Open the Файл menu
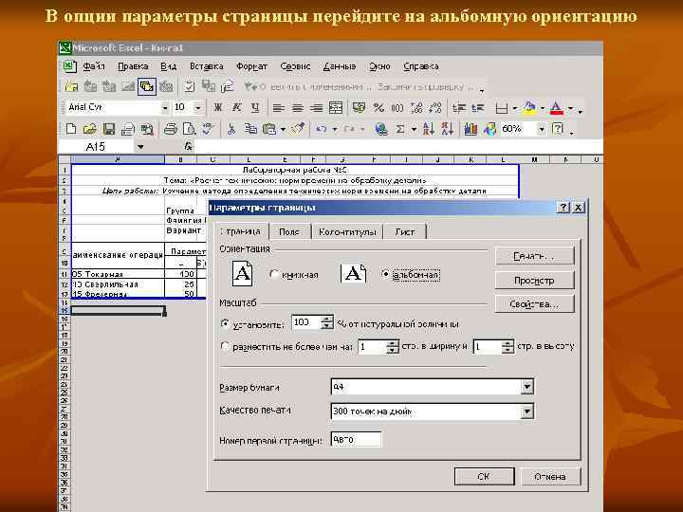The width and height of the screenshot is (683, 512). tap(94, 66)
